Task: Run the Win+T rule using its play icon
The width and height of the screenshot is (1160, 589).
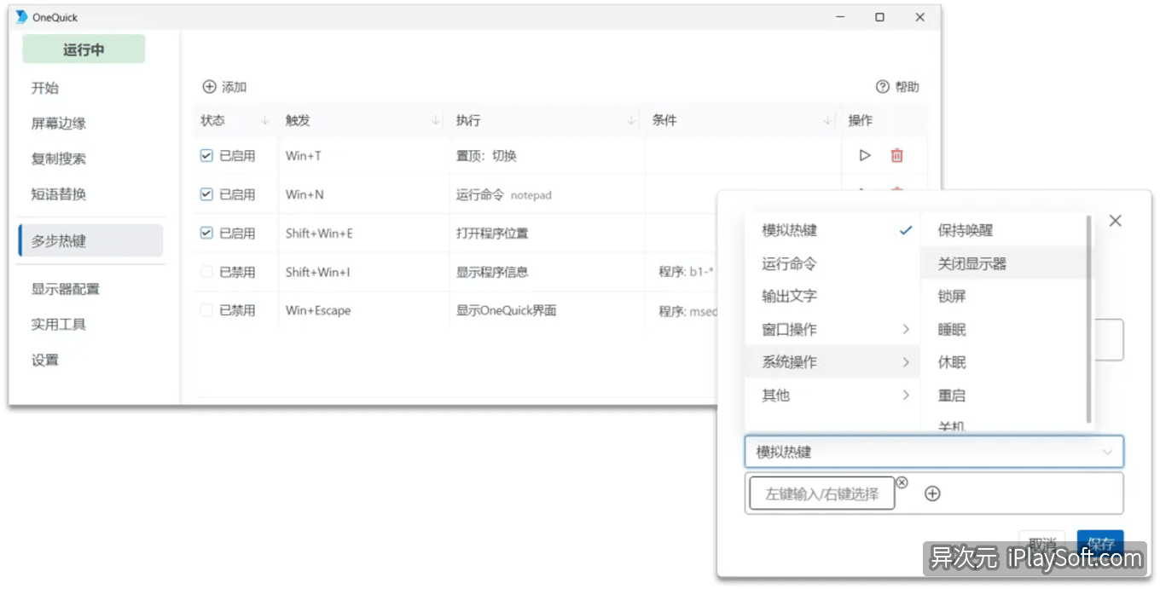Action: [x=864, y=155]
